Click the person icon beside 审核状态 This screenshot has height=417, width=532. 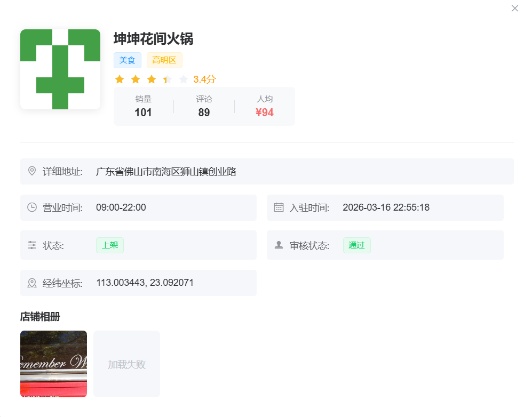click(x=279, y=245)
